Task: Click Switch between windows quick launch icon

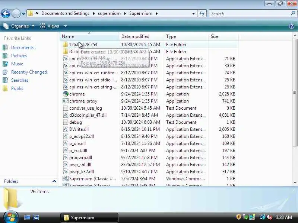Action: [36, 217]
